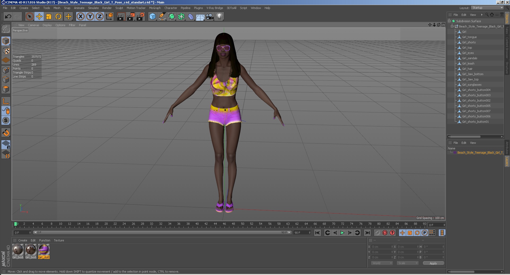Toggle X axis lock

click(x=81, y=17)
